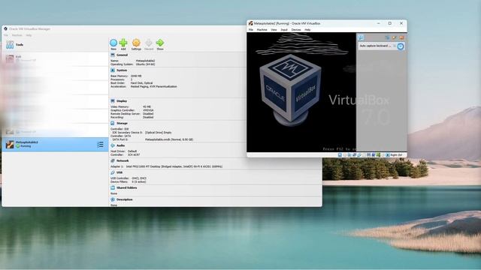Open Help menu in VirtualBox Manager
This screenshot has width=481, height=270.
[29, 35]
